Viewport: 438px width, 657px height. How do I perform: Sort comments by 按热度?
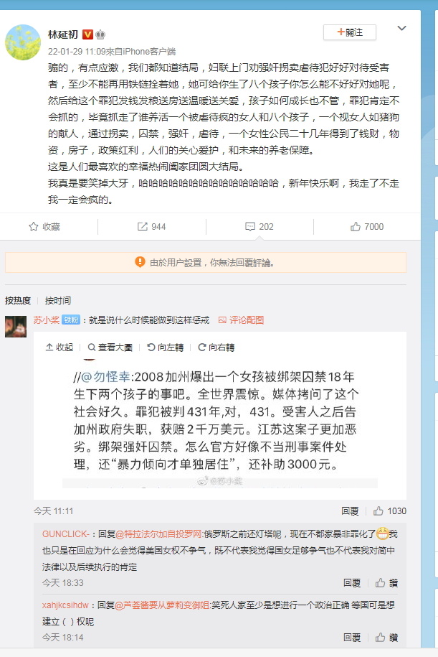(x=18, y=300)
